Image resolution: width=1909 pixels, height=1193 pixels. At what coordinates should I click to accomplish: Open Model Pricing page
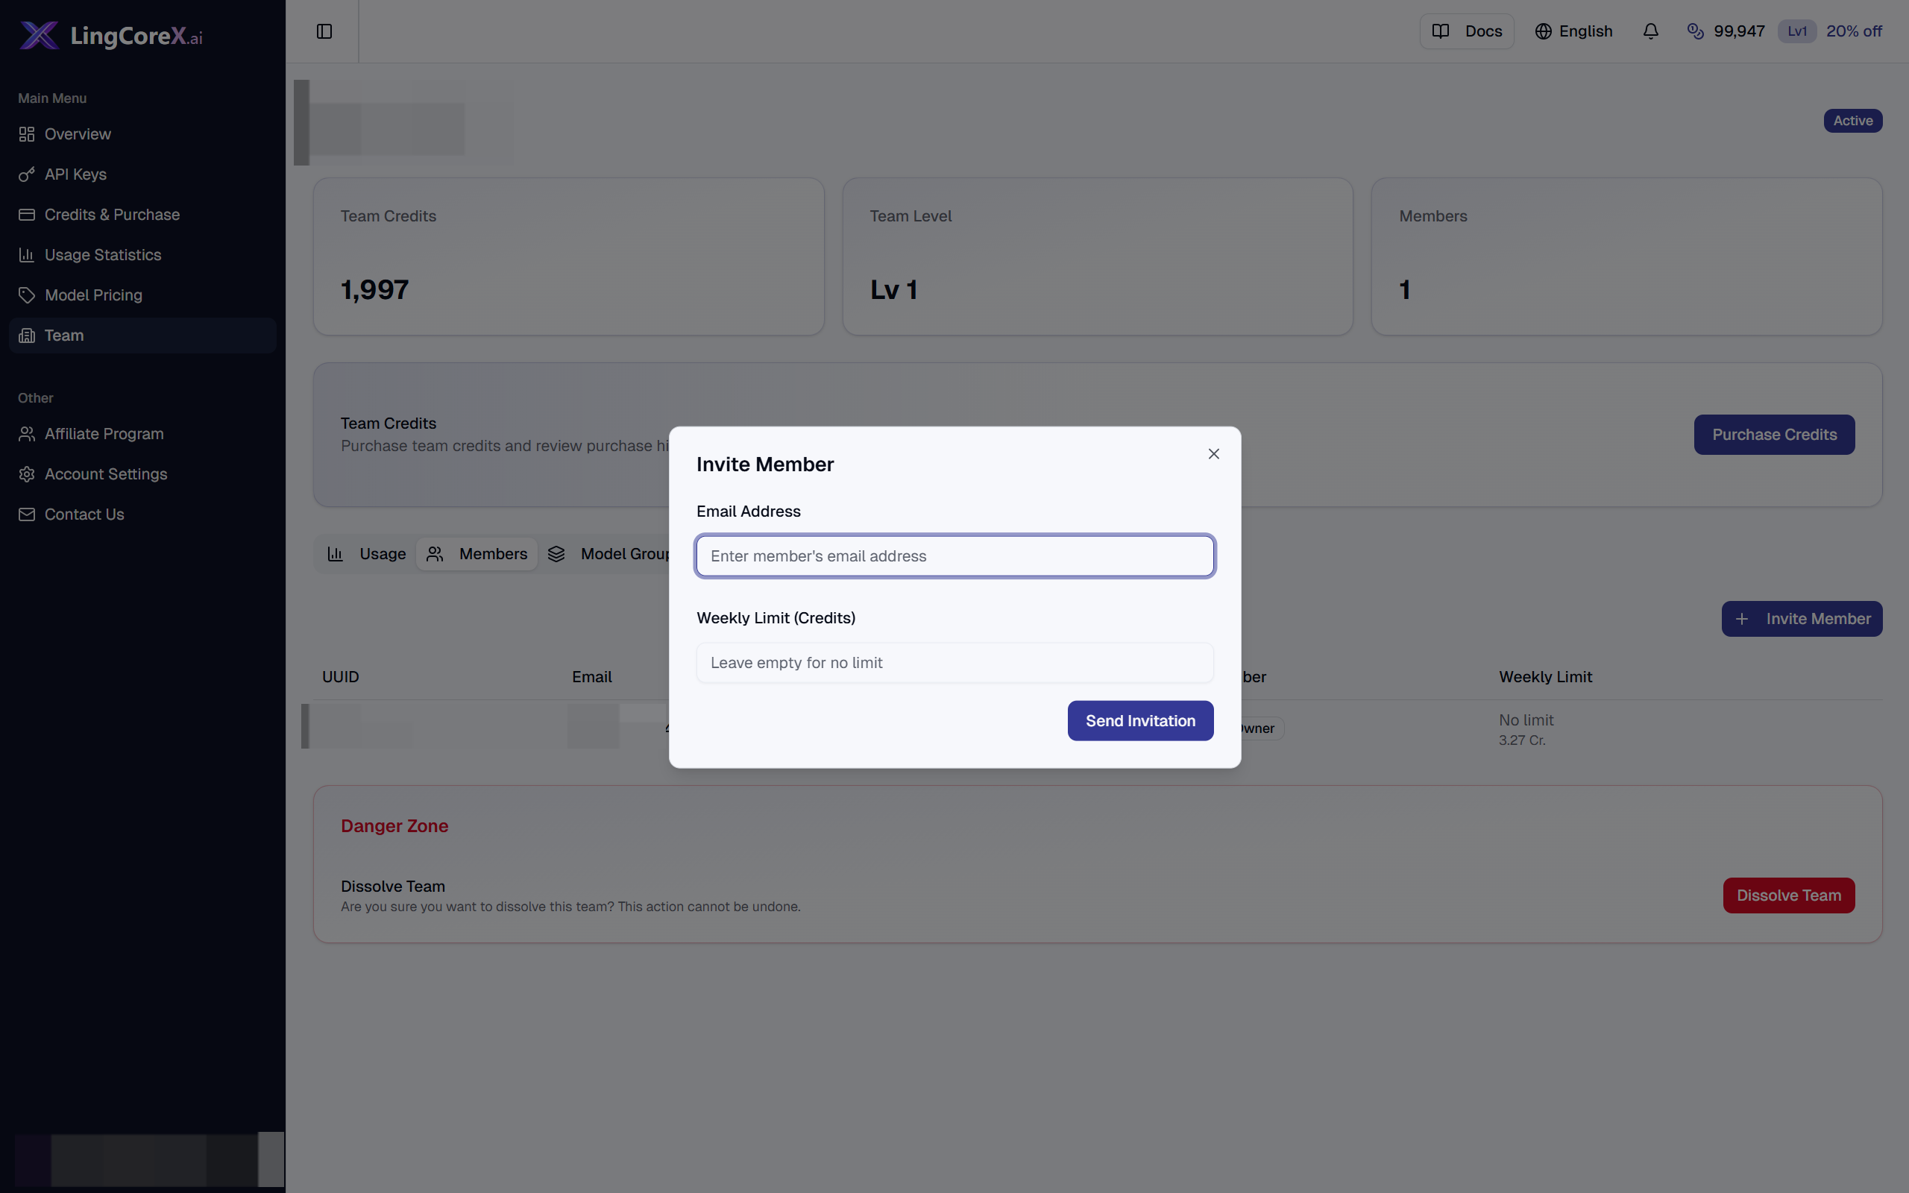coord(142,295)
